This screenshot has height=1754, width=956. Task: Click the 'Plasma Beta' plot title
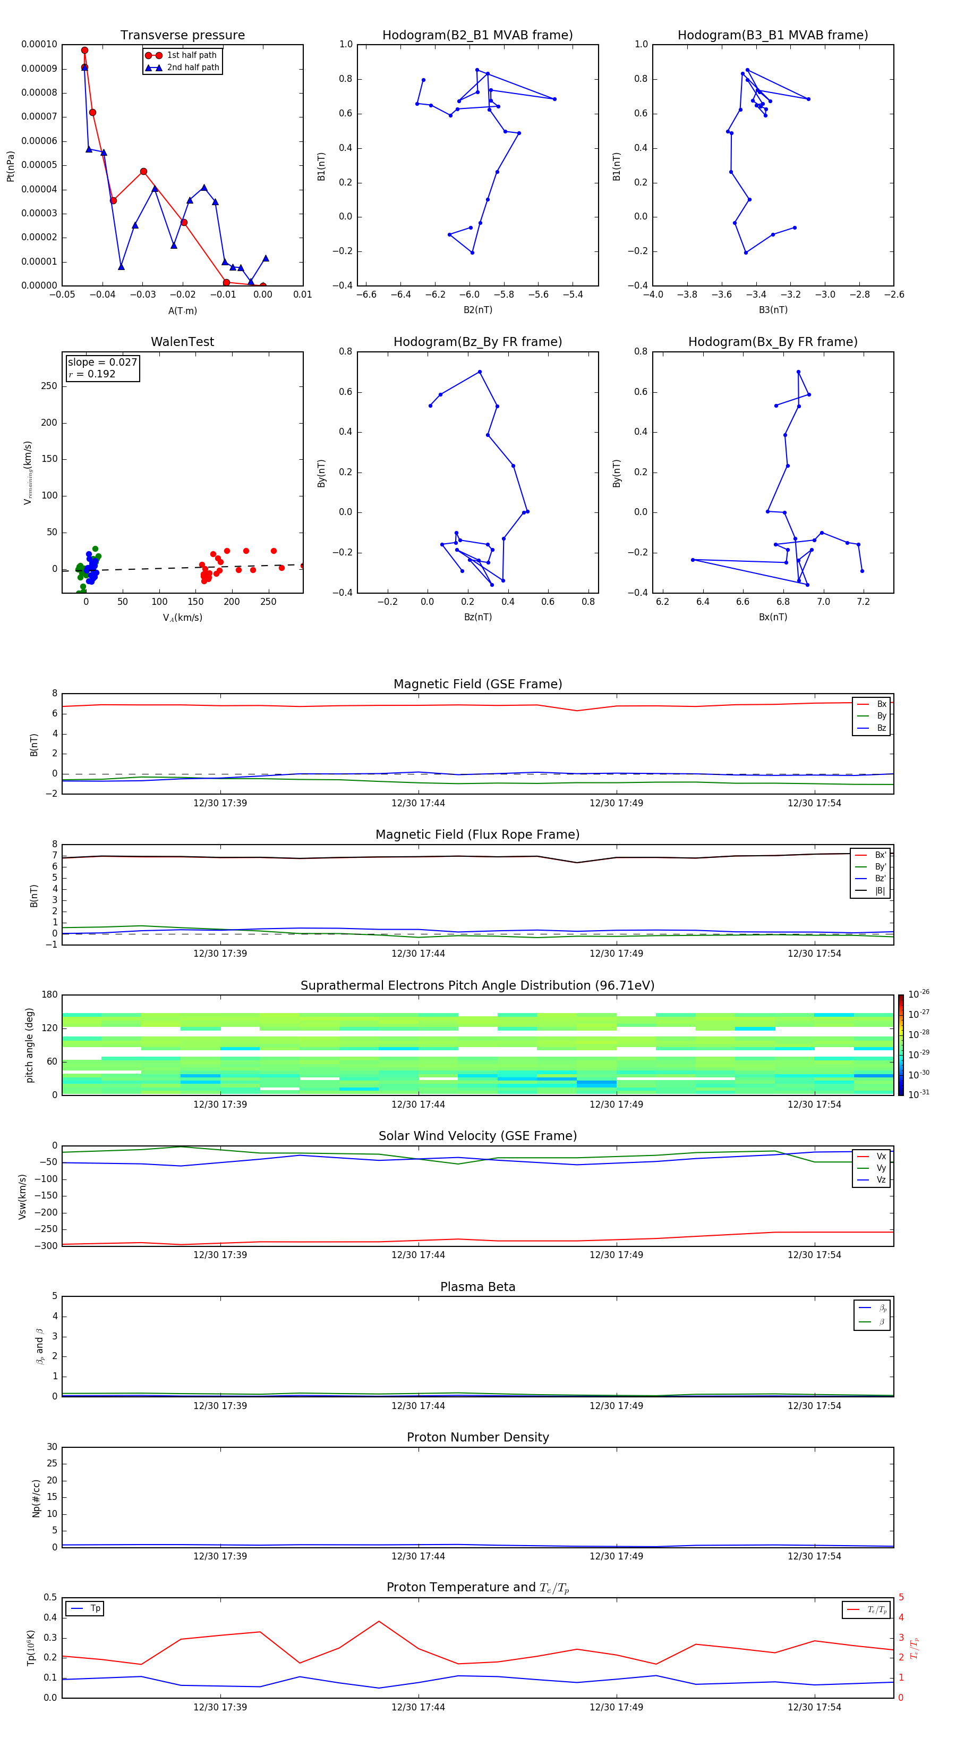pyautogui.click(x=477, y=1287)
